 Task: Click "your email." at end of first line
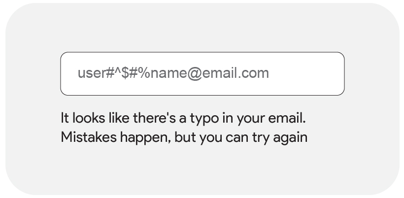(x=271, y=119)
